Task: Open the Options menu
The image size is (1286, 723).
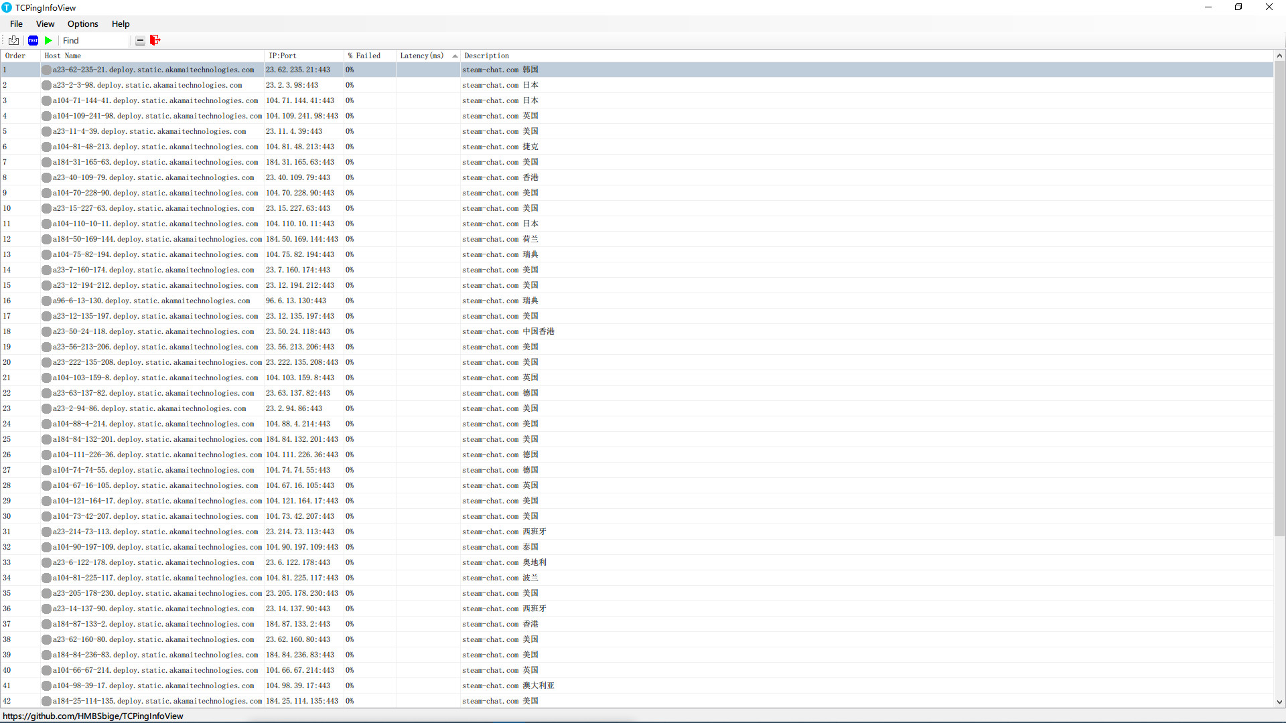Action: click(x=82, y=23)
